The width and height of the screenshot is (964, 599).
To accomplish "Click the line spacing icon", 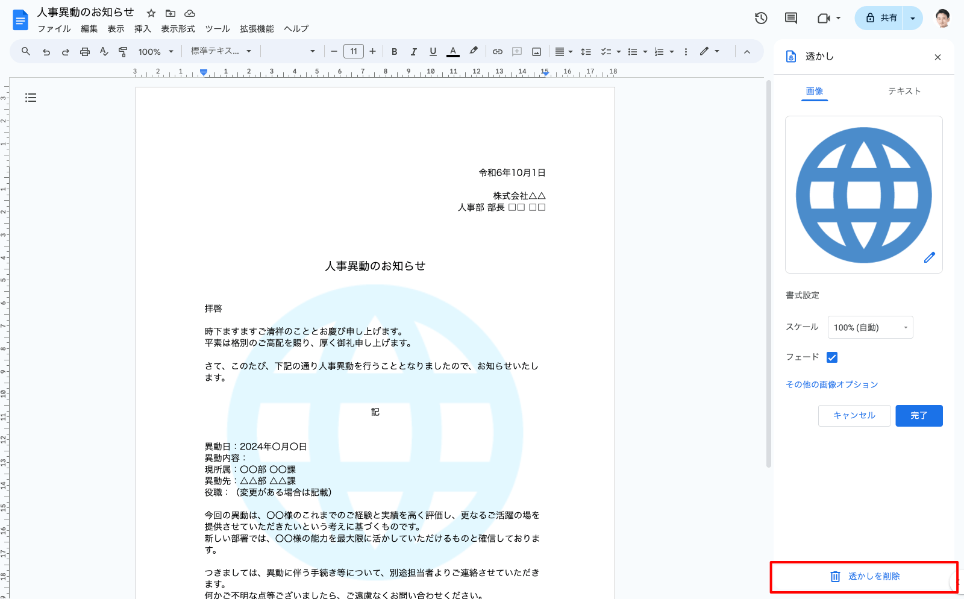I will pyautogui.click(x=586, y=52).
